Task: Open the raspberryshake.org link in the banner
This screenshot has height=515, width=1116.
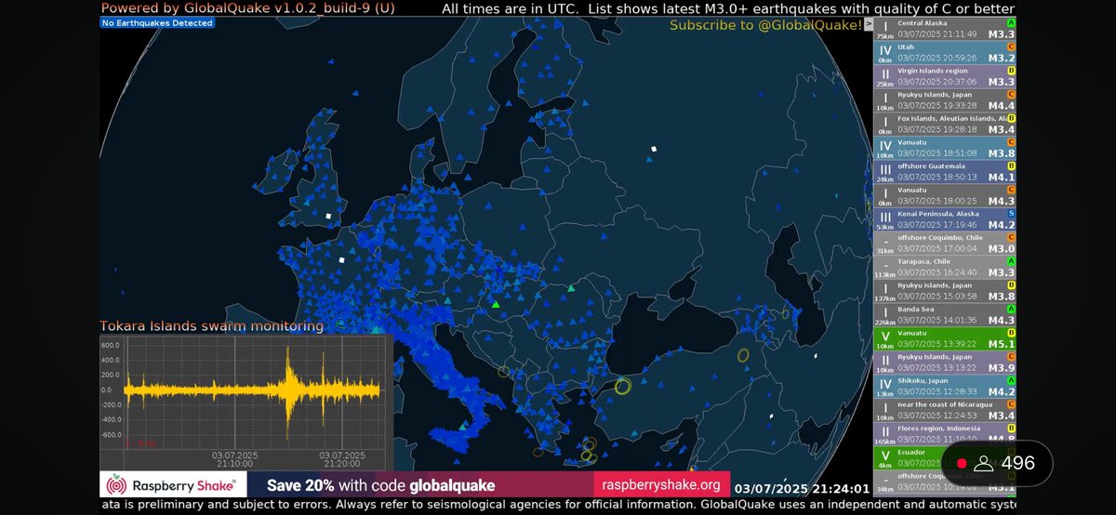Action: (x=660, y=485)
